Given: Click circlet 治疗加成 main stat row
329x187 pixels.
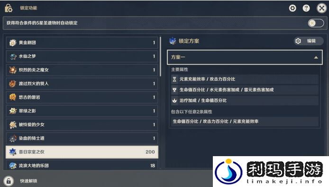Looking at the screenshot, I should pyautogui.click(x=245, y=101).
